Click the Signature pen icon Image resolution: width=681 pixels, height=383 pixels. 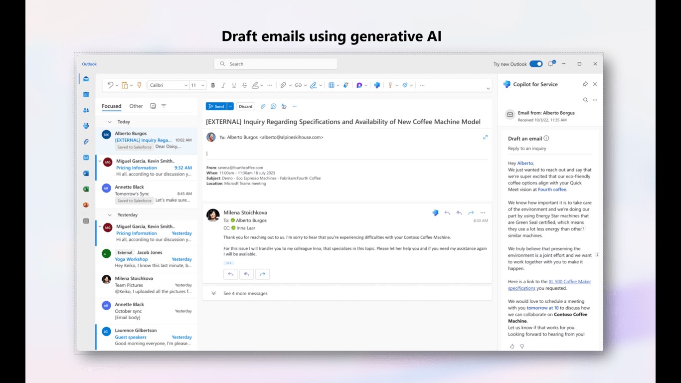(x=313, y=85)
